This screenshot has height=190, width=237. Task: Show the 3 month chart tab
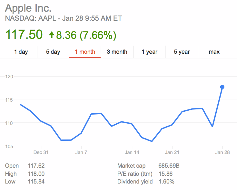coord(117,52)
